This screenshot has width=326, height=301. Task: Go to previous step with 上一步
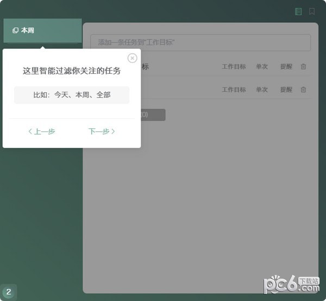tap(42, 131)
